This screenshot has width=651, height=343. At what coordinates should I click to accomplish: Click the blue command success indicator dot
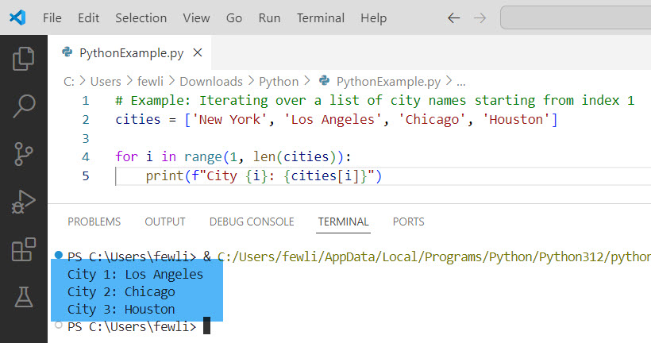(x=59, y=255)
